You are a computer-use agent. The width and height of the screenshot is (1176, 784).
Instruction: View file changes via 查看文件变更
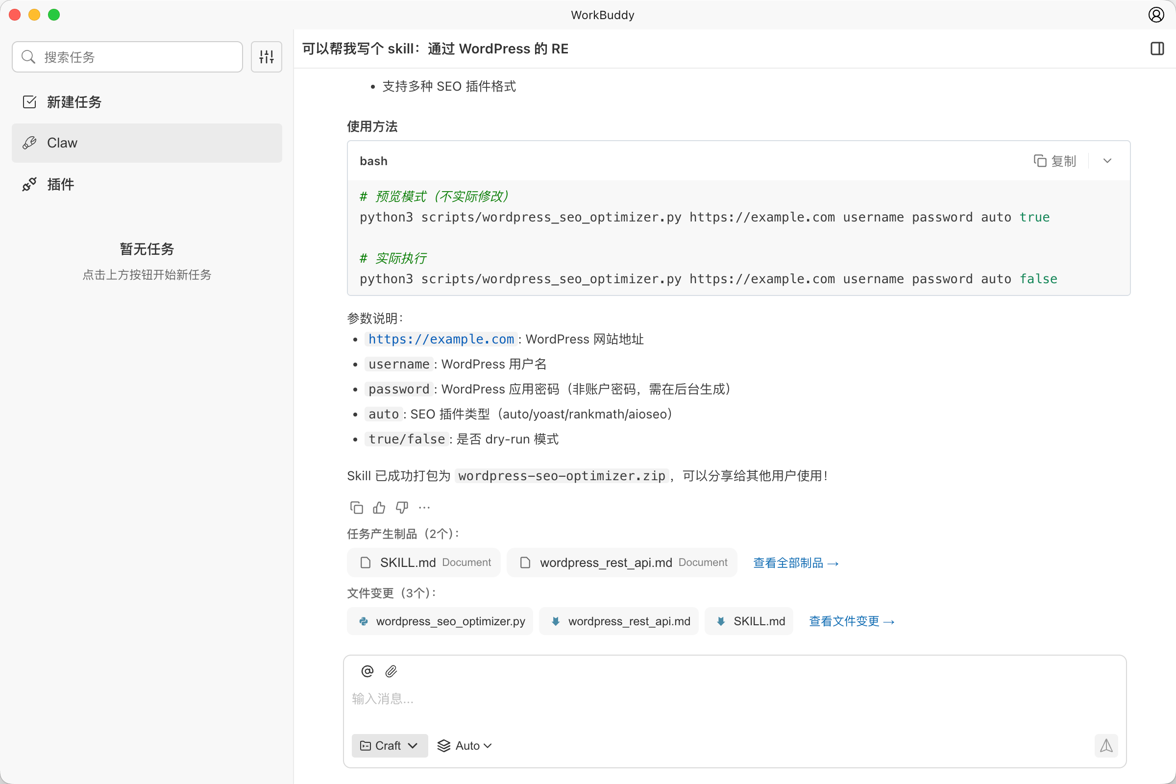click(x=852, y=621)
